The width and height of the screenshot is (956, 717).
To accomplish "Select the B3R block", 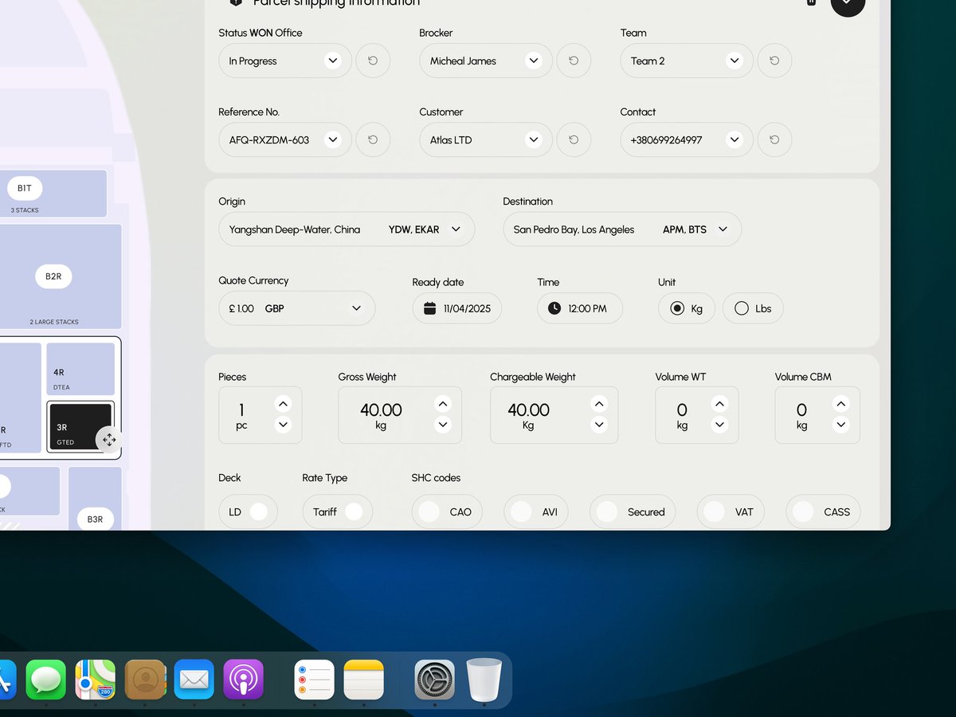I will 95,499.
